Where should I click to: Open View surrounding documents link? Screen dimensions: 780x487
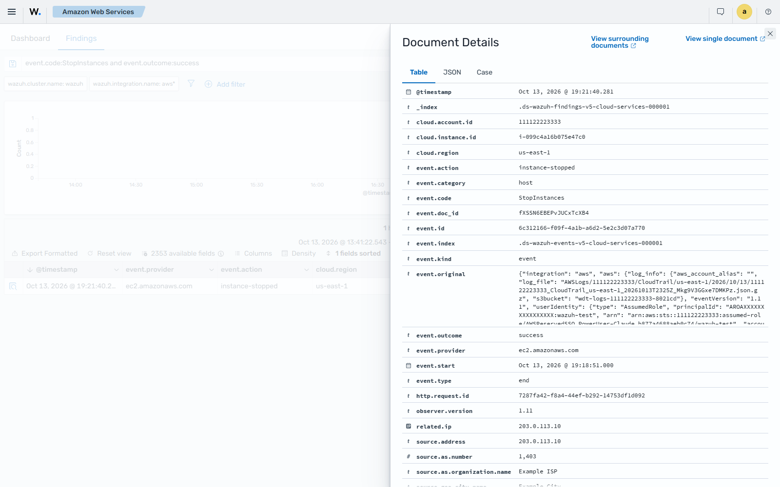[620, 42]
